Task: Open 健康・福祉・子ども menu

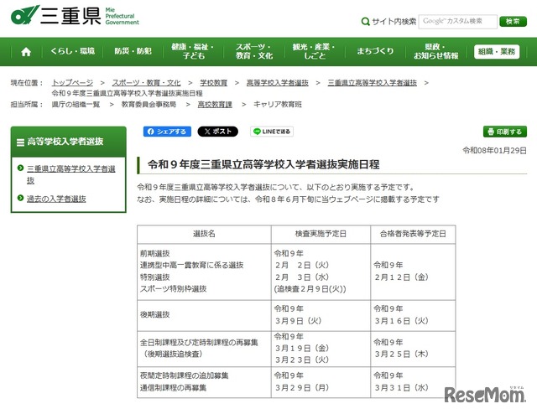Action: click(193, 51)
